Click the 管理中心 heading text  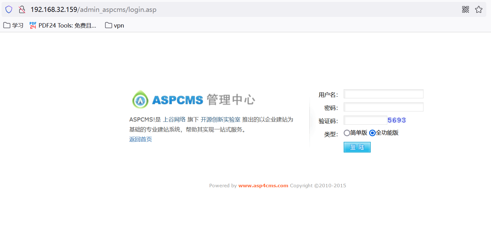[x=231, y=100]
